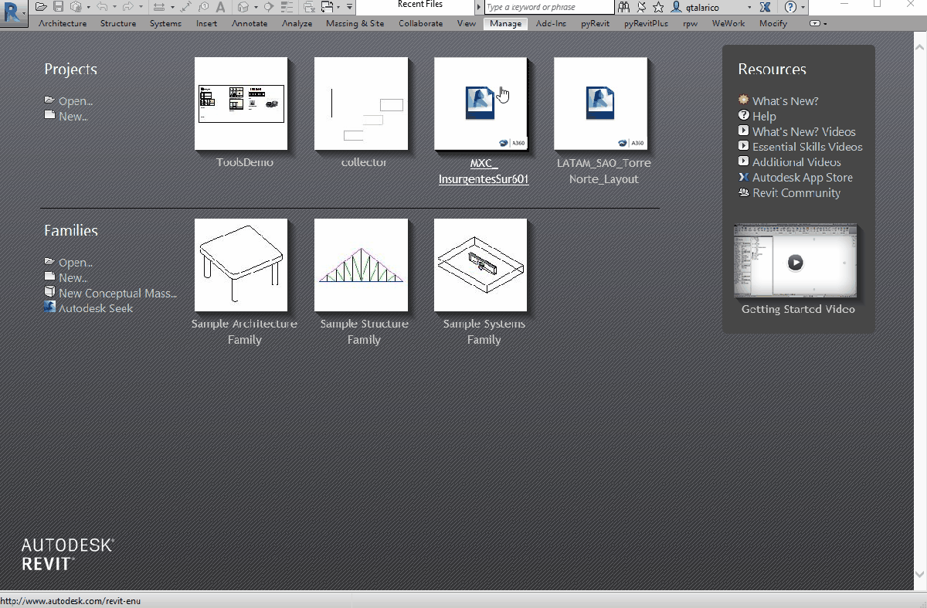The width and height of the screenshot is (927, 608).
Task: Select the Measure Between Two References tool
Action: coord(159,7)
